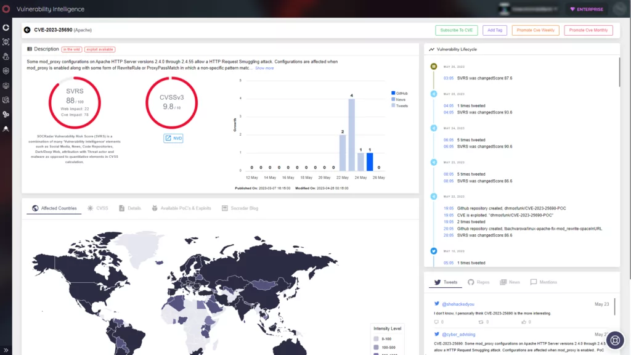Click the user profile avatar

click(x=620, y=9)
